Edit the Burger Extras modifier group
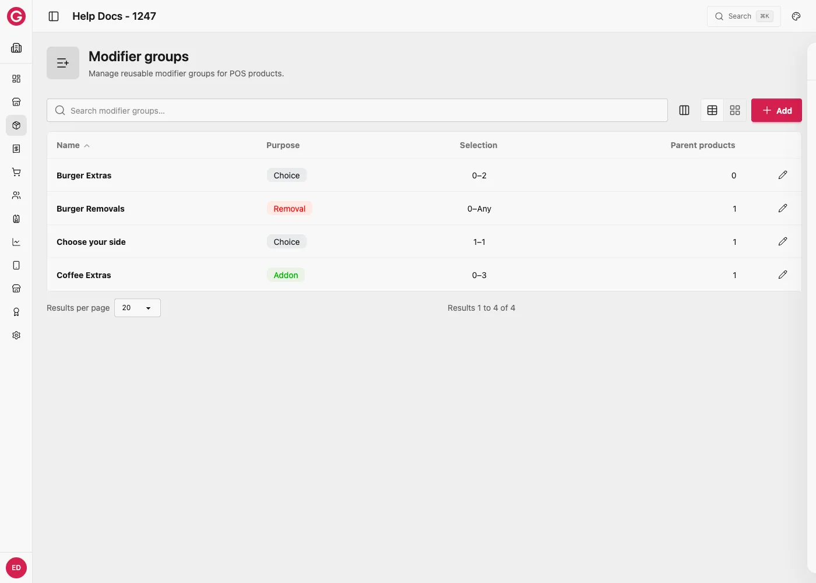Viewport: 816px width, 583px height. click(783, 175)
